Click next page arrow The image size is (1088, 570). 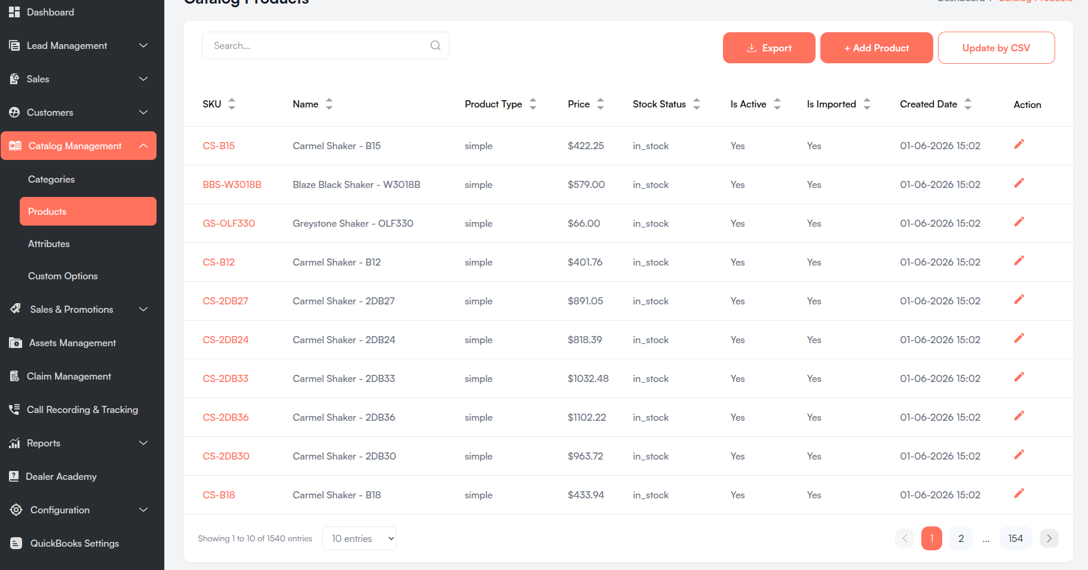pyautogui.click(x=1049, y=538)
